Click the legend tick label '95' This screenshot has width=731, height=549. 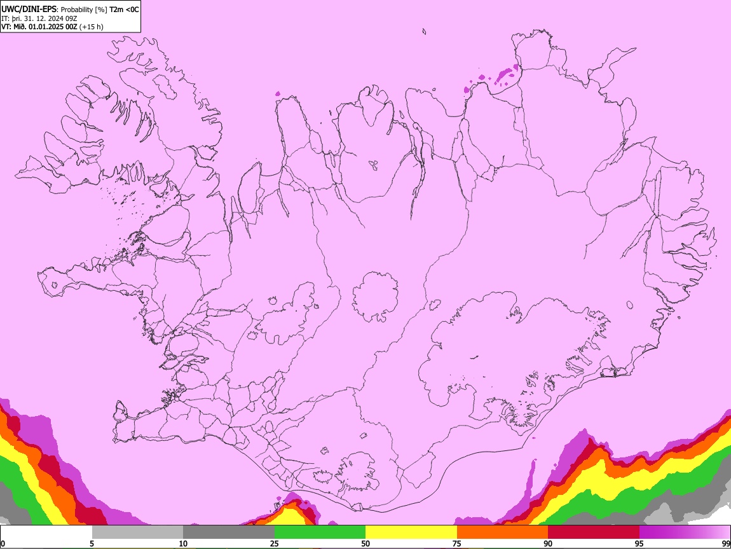639,543
